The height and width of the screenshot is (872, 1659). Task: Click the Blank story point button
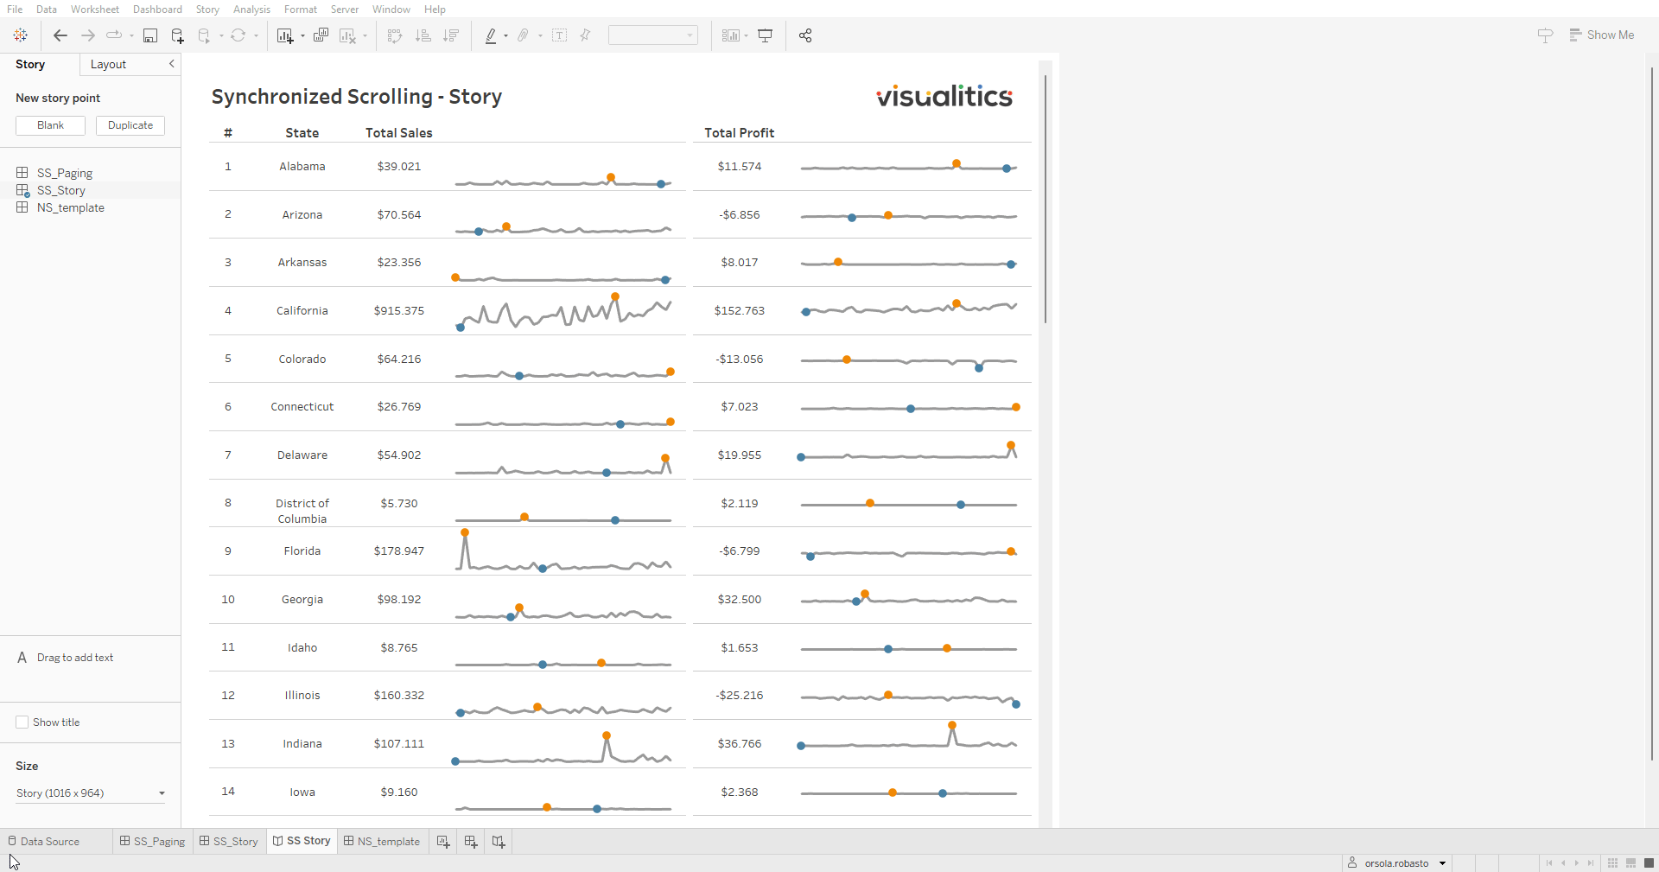click(50, 125)
